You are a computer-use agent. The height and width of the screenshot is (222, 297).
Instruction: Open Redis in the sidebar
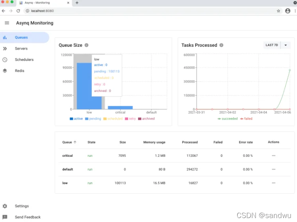[24, 71]
